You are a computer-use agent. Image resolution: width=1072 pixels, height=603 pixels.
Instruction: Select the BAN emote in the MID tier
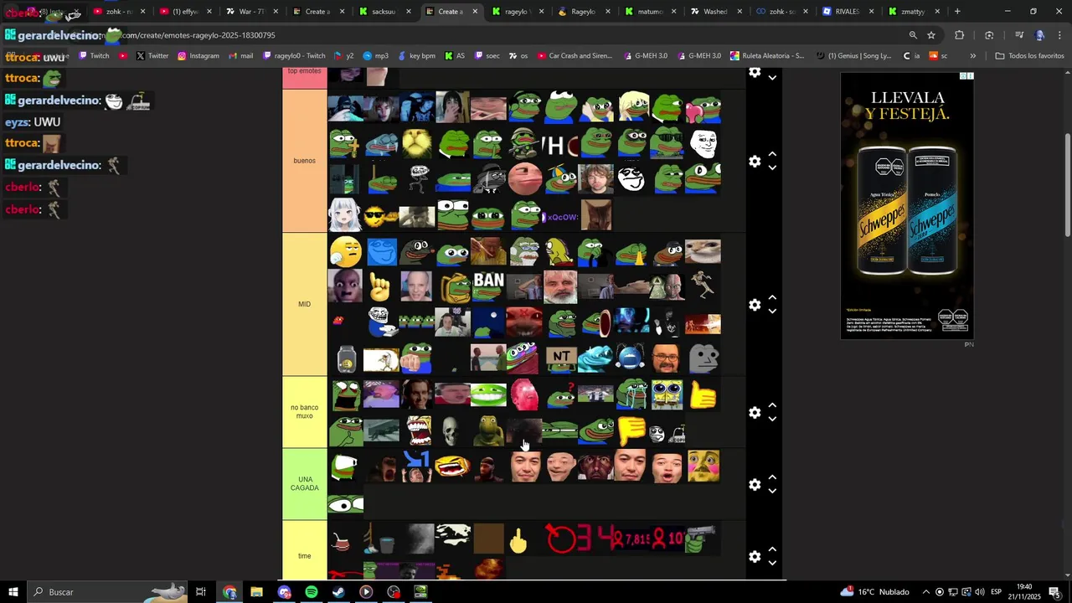coord(488,286)
